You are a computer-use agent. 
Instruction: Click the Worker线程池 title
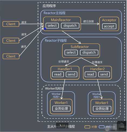(54, 89)
